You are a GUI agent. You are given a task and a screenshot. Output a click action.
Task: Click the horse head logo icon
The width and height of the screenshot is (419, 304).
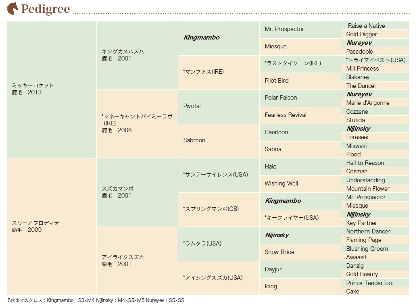click(12, 8)
